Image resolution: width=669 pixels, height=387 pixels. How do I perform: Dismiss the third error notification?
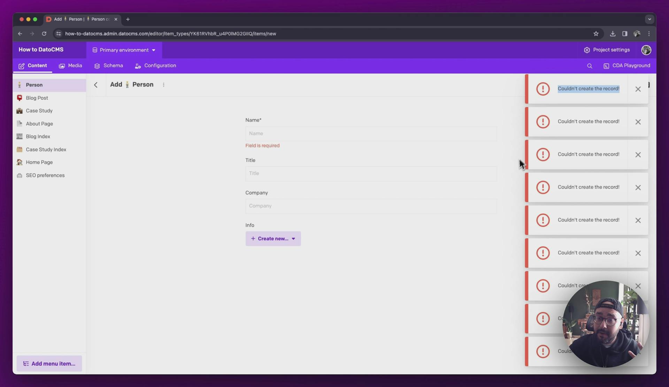[x=638, y=154]
